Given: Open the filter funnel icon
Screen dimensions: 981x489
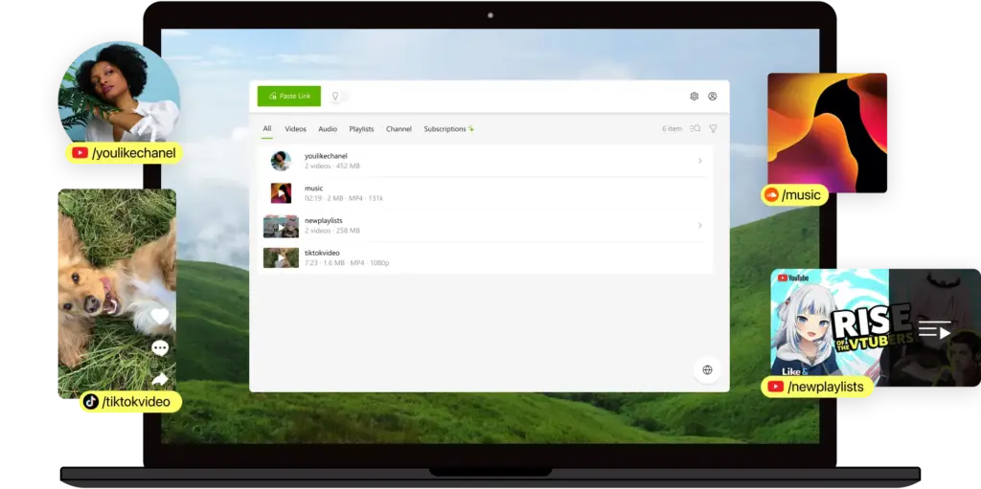Looking at the screenshot, I should tap(713, 129).
